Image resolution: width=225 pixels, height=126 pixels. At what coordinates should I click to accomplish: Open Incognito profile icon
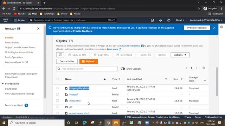210,8
